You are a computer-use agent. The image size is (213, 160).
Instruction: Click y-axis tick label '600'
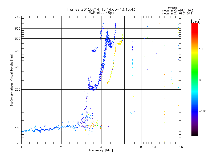coord(18,29)
